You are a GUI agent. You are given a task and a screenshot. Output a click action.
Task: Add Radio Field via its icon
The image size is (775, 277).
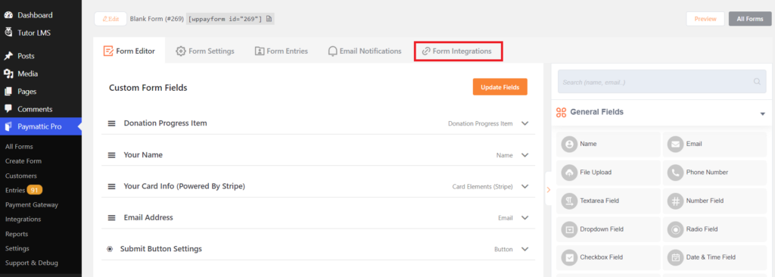pyautogui.click(x=675, y=229)
